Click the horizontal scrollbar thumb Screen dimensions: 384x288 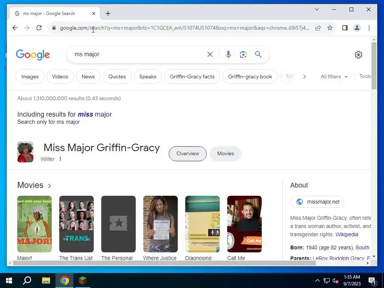(x=164, y=263)
